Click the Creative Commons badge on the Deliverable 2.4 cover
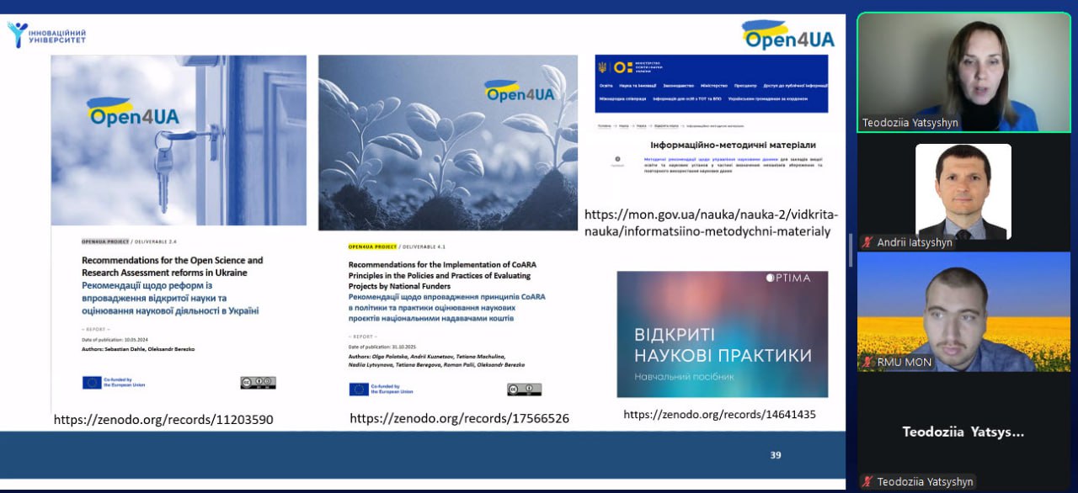1078x493 pixels. 258,383
